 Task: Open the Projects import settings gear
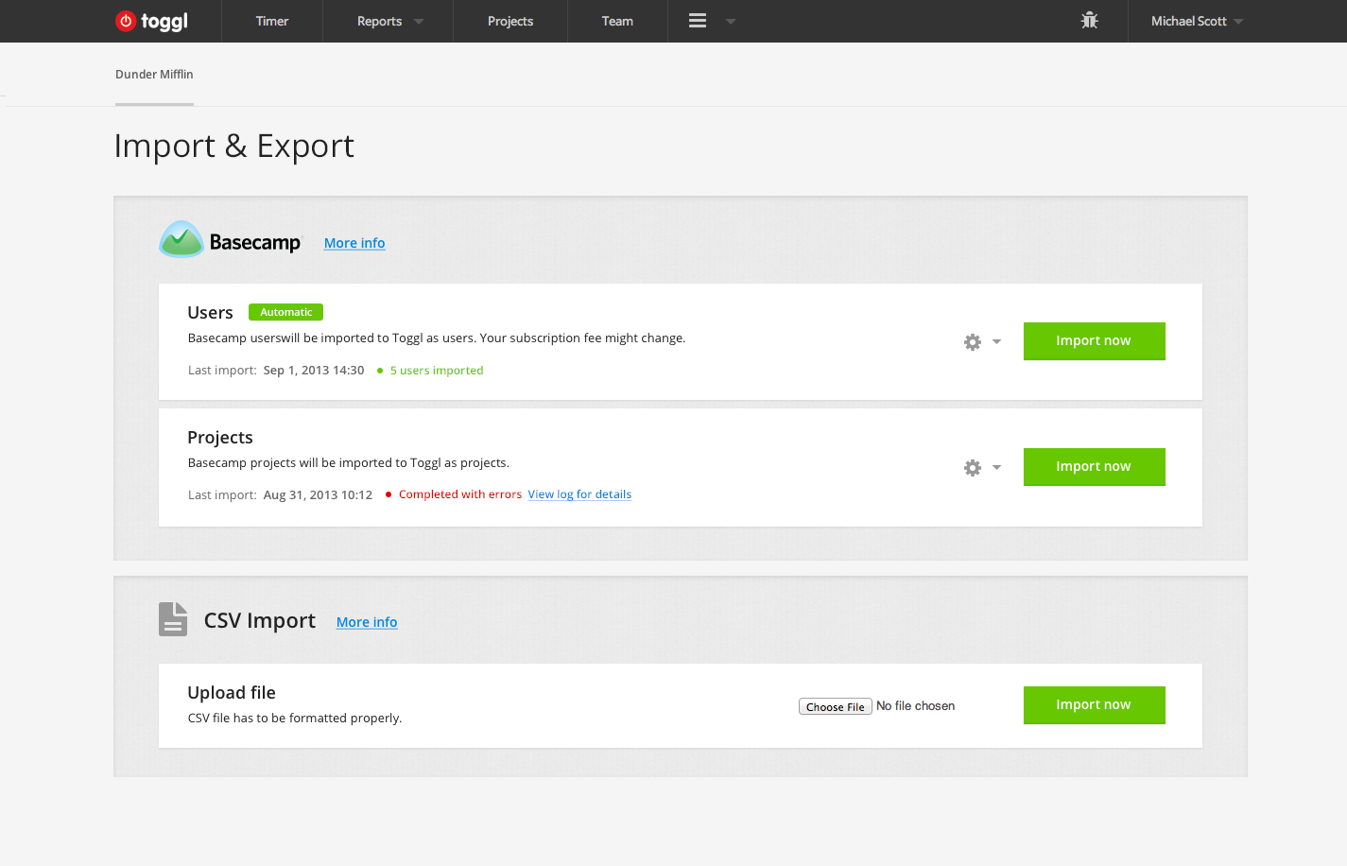(x=973, y=468)
